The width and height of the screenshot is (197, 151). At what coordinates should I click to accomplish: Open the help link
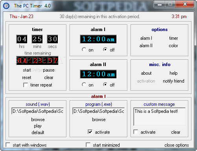pyautogui.click(x=173, y=73)
